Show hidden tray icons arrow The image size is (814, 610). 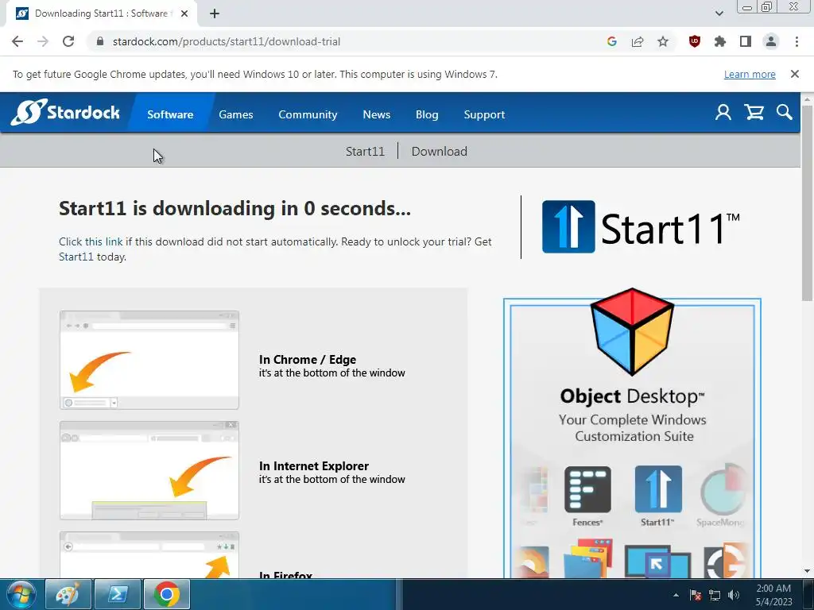pyautogui.click(x=676, y=595)
